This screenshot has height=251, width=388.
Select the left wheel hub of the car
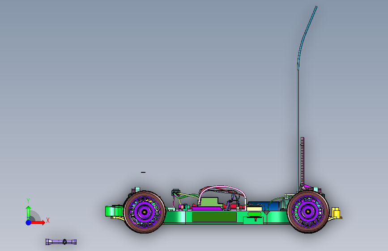[x=144, y=212]
